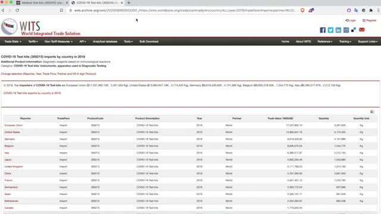
Task: Open Analytical database menu item
Action: pyautogui.click(x=105, y=42)
